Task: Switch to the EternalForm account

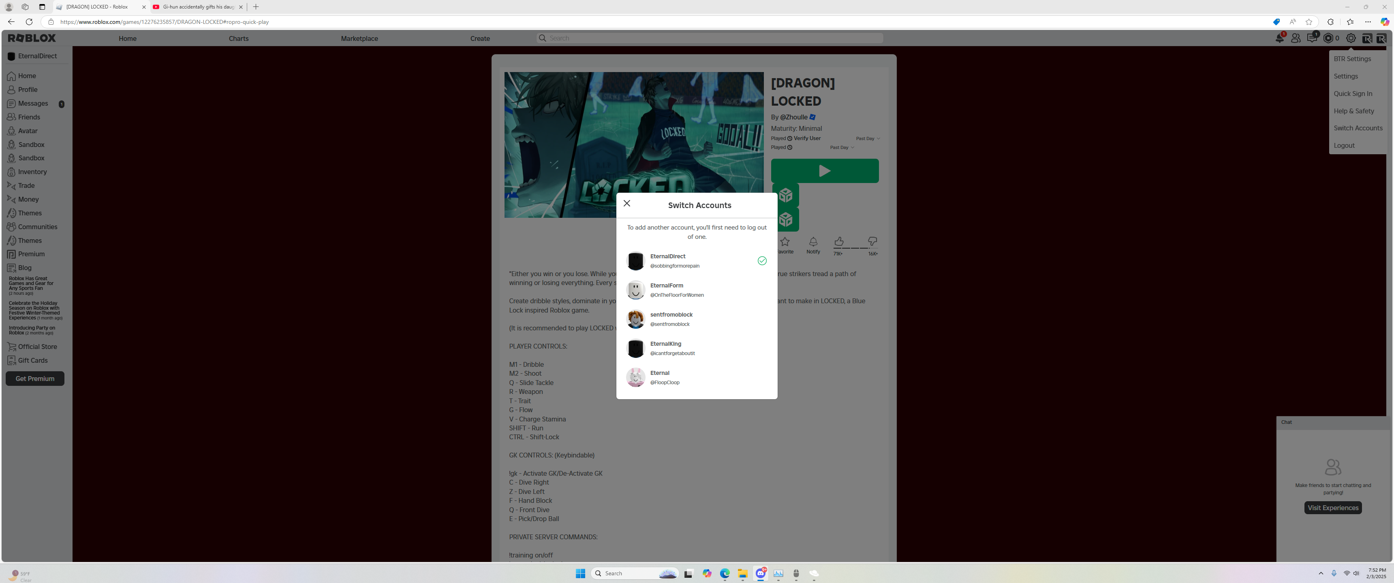Action: click(697, 290)
